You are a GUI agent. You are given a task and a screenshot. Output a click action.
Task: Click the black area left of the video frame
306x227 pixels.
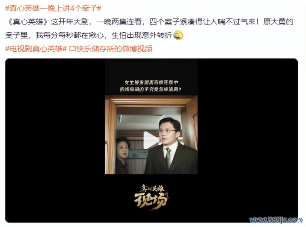(x=55, y=140)
